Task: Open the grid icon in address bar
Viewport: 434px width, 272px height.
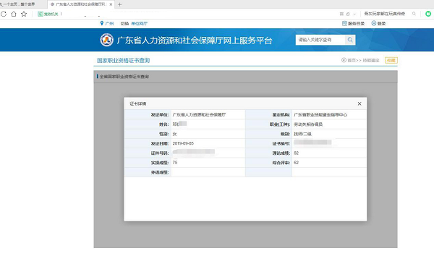Action: pyautogui.click(x=341, y=14)
